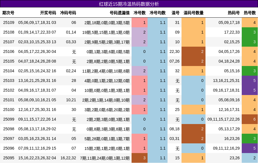Click the 冷码号码 column header

pyautogui.click(x=68, y=13)
